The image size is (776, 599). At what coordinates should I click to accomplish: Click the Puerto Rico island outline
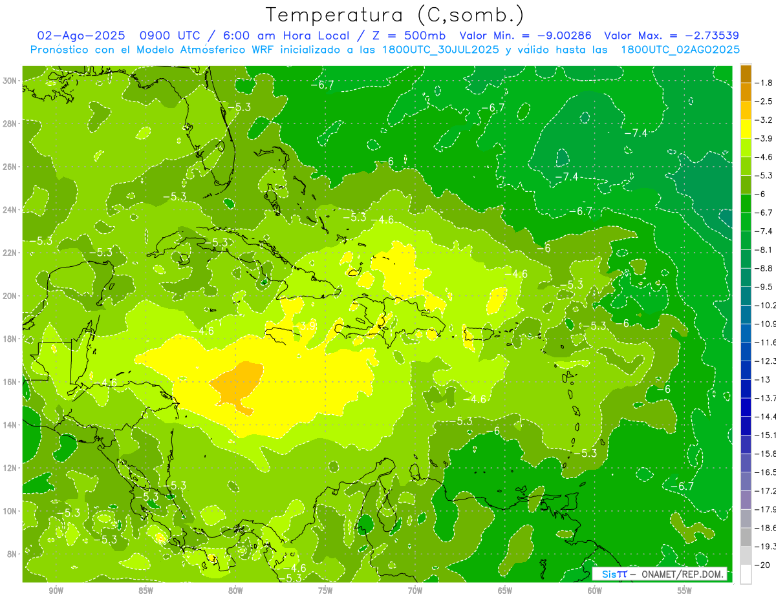pos(479,333)
